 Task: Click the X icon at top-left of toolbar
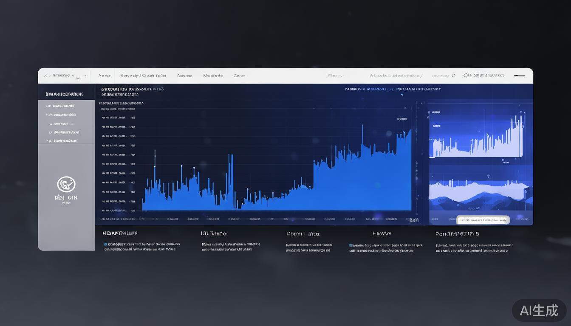click(x=45, y=76)
